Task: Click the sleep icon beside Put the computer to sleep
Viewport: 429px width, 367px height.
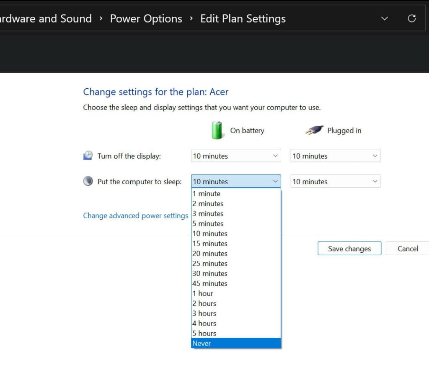Action: click(x=88, y=180)
